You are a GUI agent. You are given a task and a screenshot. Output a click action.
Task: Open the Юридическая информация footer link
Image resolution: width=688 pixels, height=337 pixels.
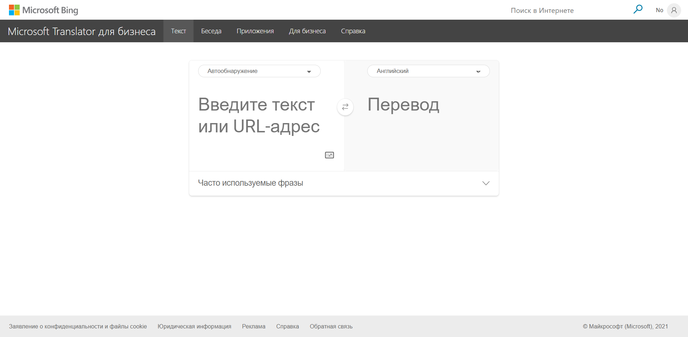pos(194,326)
